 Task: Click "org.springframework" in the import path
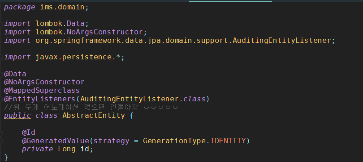coord(78,40)
